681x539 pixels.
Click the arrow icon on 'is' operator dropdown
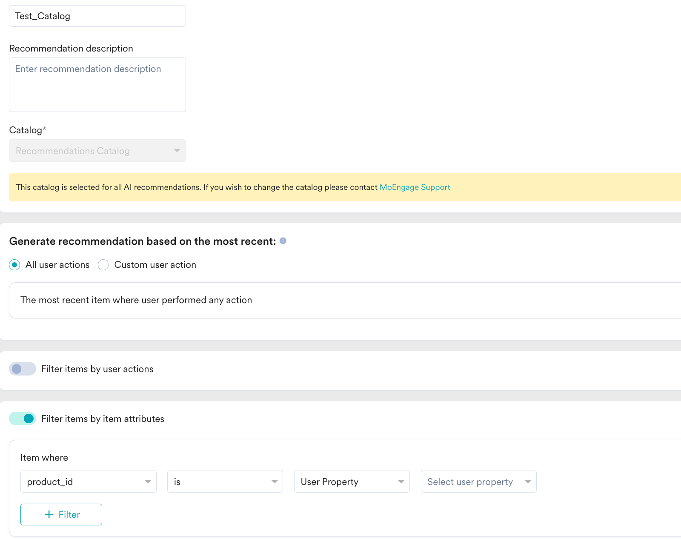275,482
